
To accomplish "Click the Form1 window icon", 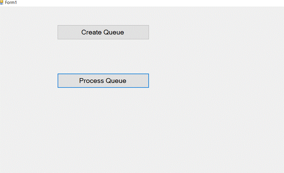I will [x=1, y=2].
